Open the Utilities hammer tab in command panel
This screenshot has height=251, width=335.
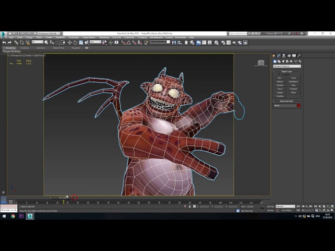pyautogui.click(x=299, y=56)
